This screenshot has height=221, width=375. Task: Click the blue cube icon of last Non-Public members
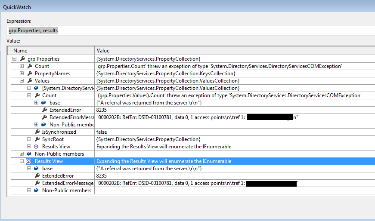click(36, 190)
